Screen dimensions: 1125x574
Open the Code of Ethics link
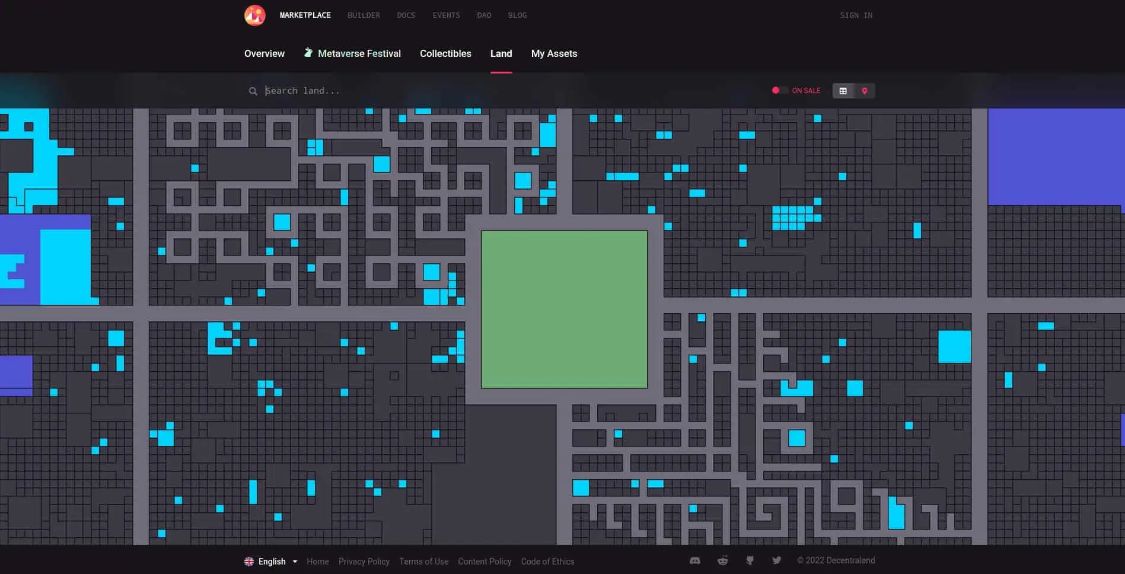click(547, 561)
